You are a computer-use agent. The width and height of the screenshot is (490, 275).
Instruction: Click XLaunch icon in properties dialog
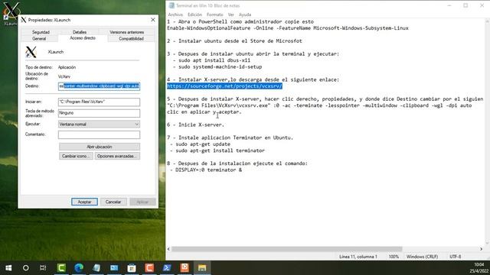pos(31,52)
